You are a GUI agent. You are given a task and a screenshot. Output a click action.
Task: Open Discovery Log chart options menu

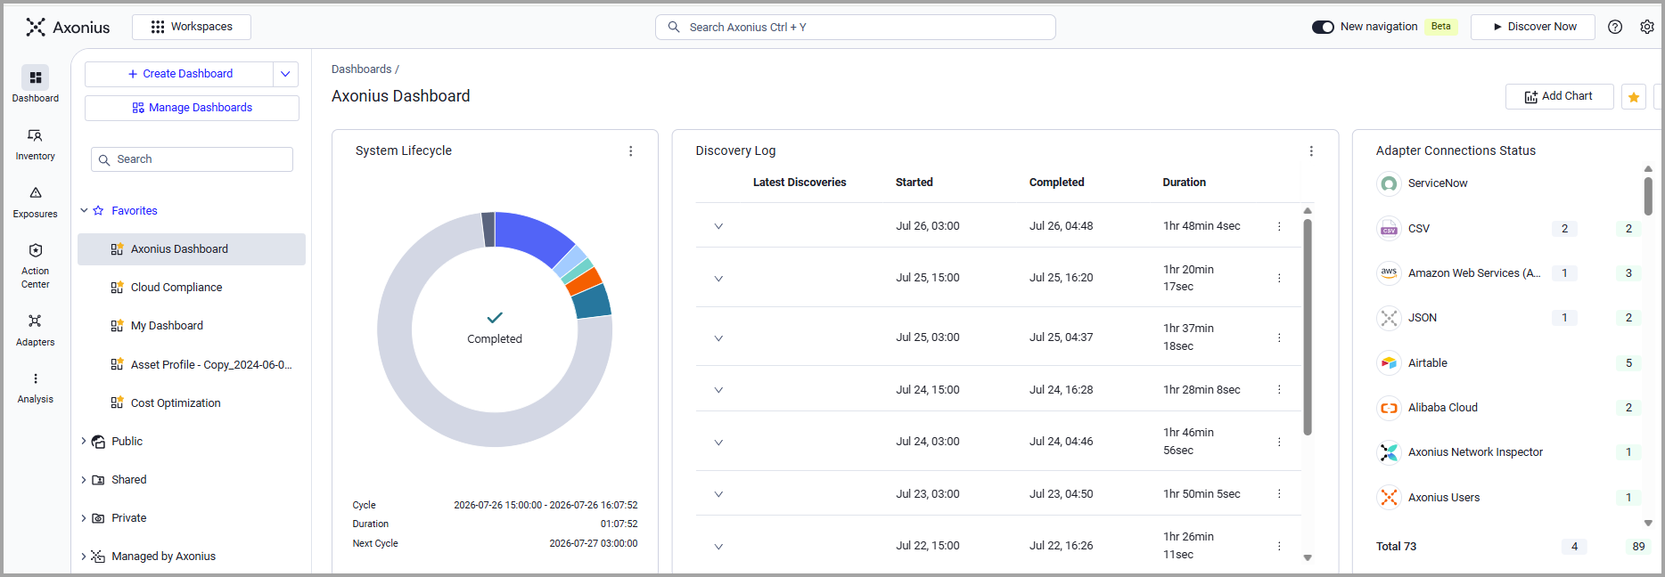pyautogui.click(x=1311, y=151)
